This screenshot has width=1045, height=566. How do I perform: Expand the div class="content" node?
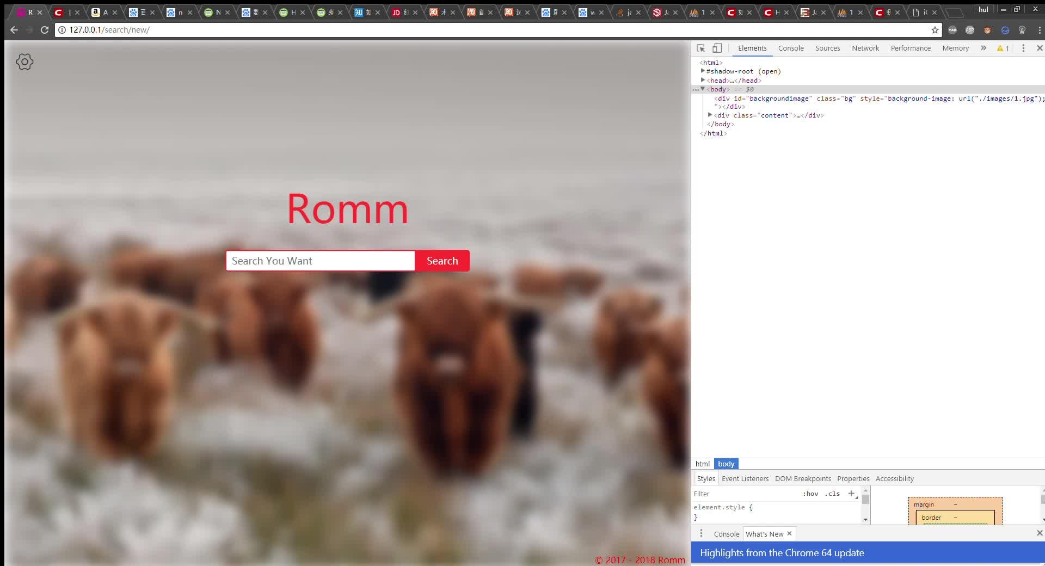click(710, 115)
